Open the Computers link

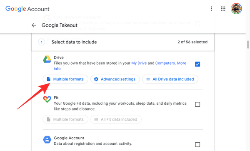click(x=165, y=63)
